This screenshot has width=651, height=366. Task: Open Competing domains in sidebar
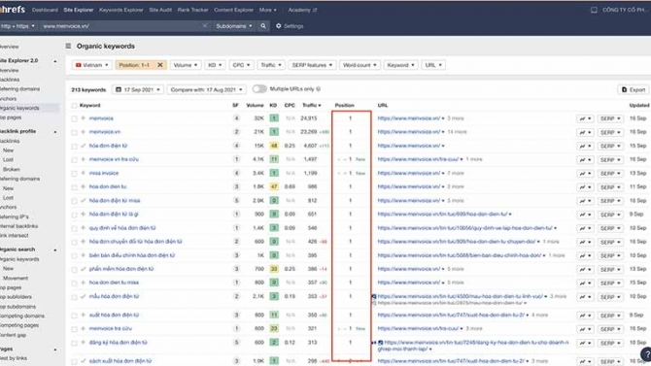coord(22,316)
